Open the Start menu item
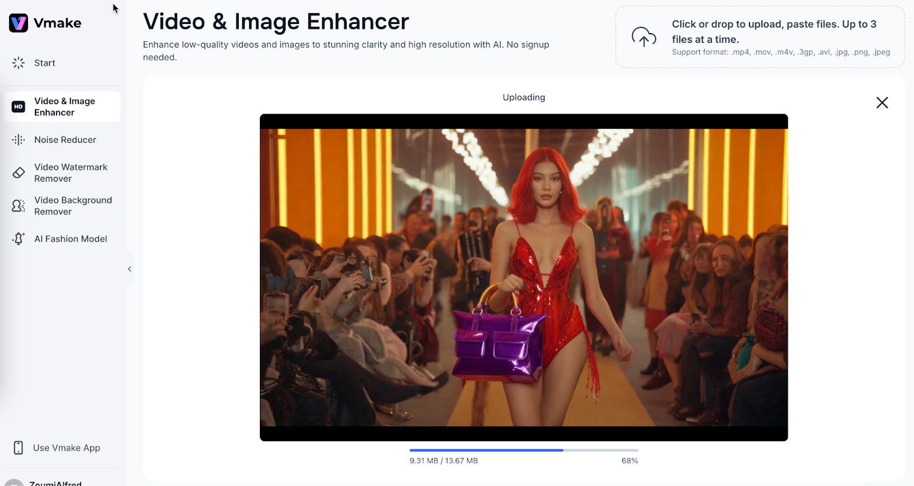The width and height of the screenshot is (914, 486). (62, 63)
